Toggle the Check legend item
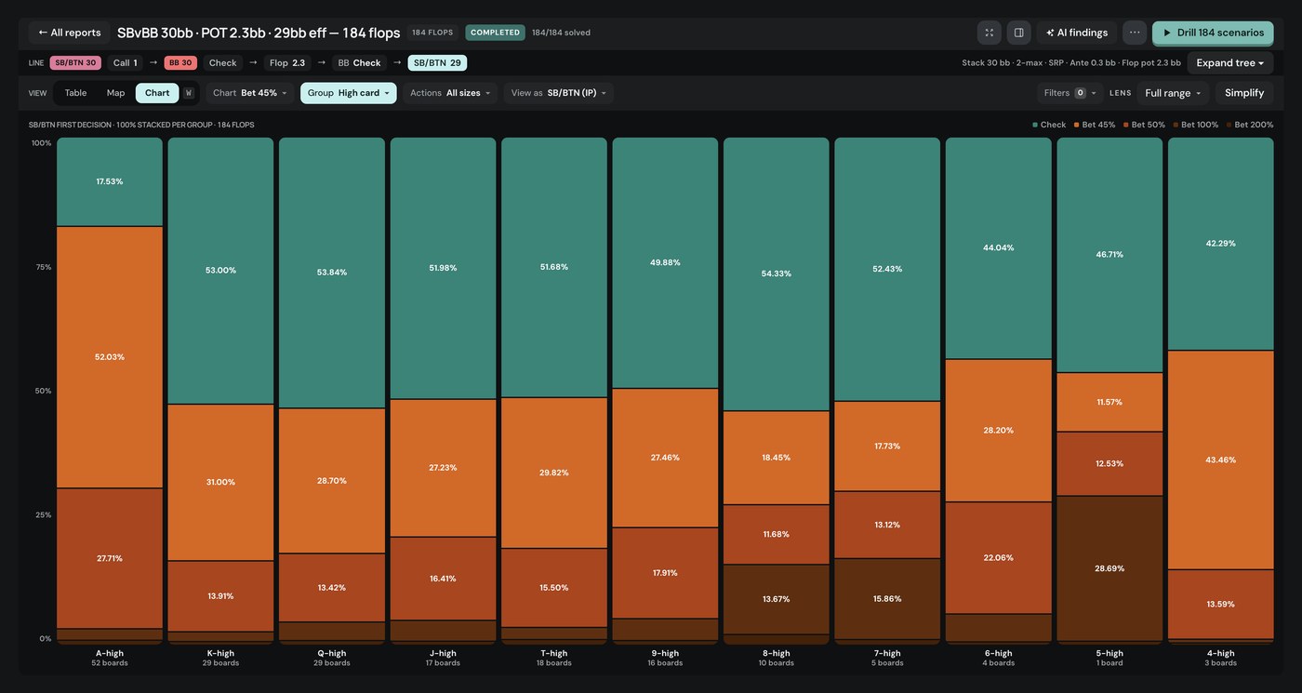Image resolution: width=1302 pixels, height=693 pixels. coord(1049,125)
